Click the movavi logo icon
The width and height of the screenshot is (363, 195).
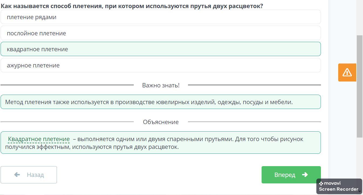(321, 183)
